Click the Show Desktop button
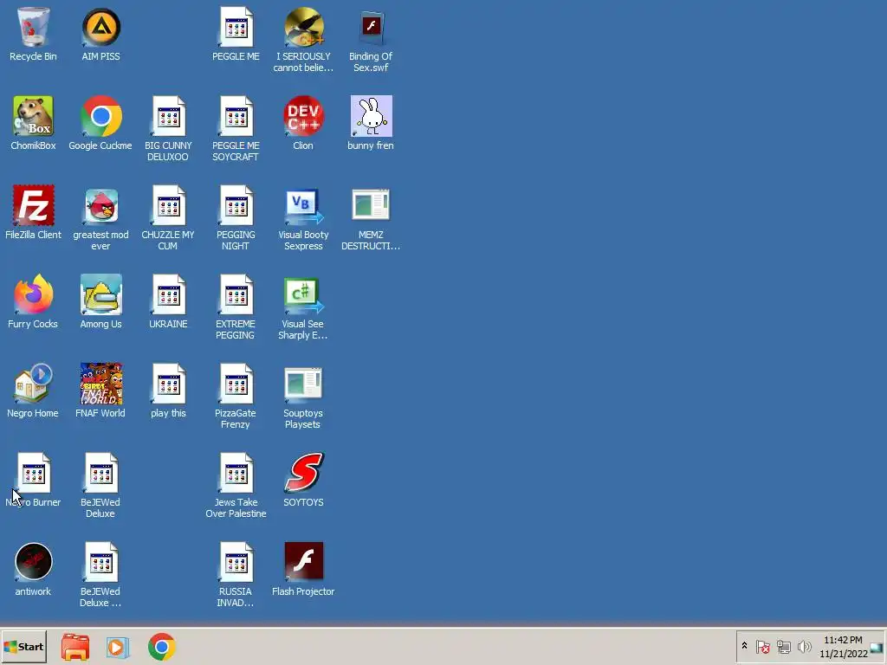 (877, 647)
